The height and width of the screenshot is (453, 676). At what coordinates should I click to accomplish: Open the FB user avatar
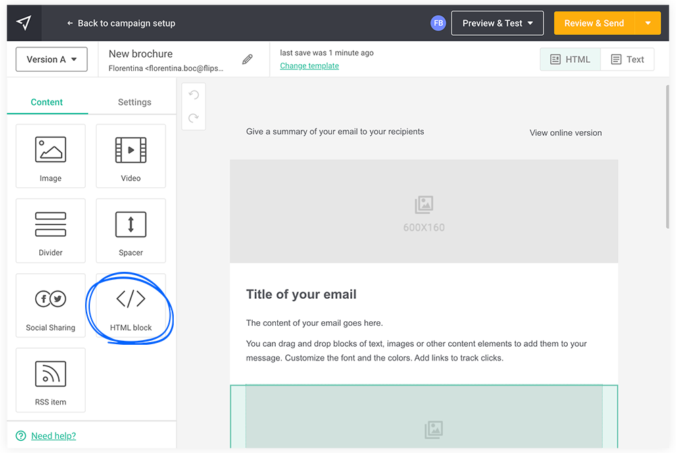point(438,23)
